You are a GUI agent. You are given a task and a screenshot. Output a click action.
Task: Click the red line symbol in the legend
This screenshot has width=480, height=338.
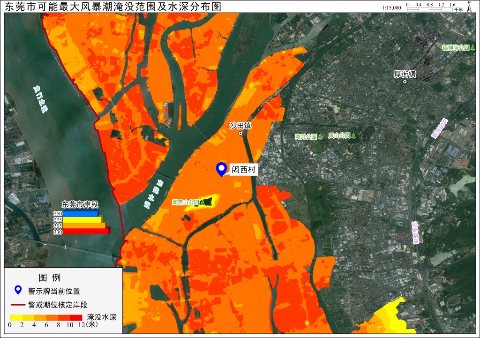click(x=18, y=305)
